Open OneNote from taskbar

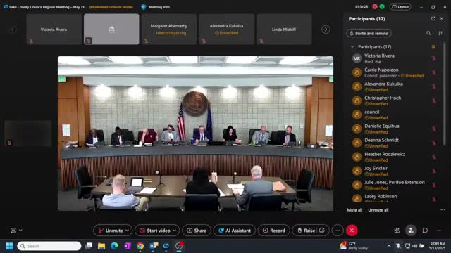(x=128, y=246)
